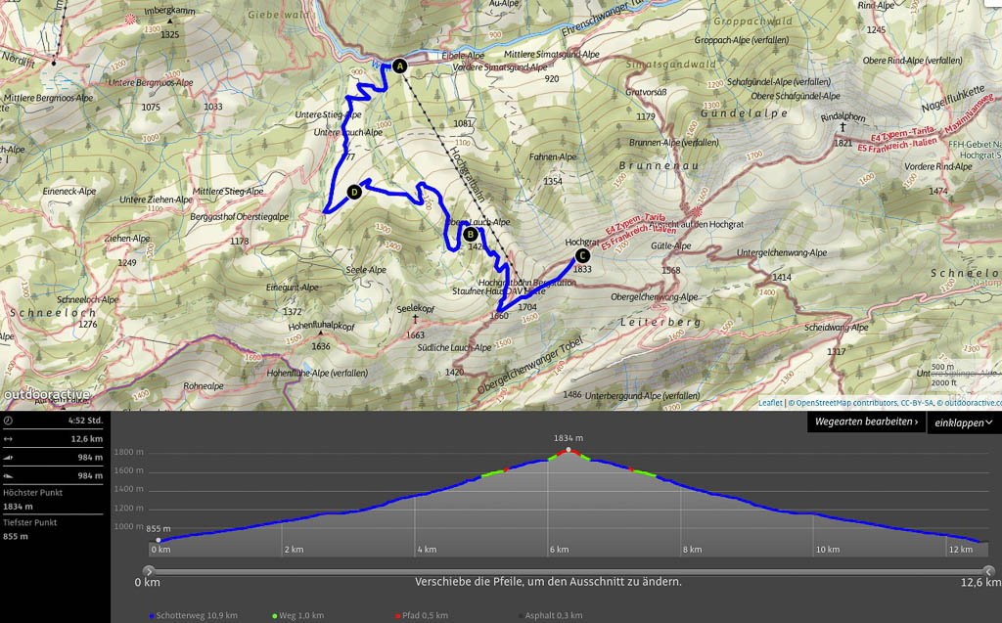1002x623 pixels.
Task: Collapse the profile panel with einklappen
Action: 963,423
